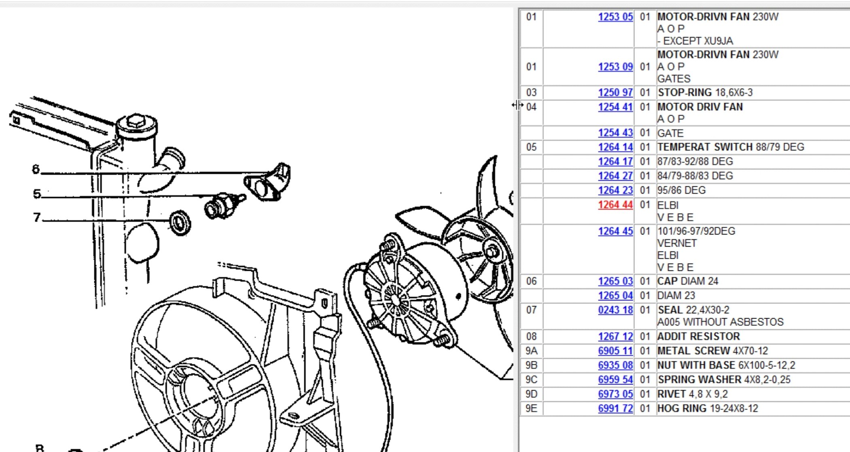Viewport: 850px width, 452px height.
Task: Open nut with base link 6935 08
Action: click(x=615, y=365)
